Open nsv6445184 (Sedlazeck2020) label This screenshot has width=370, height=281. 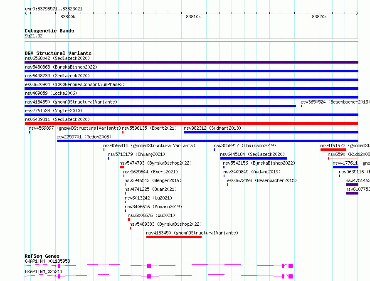click(252, 154)
